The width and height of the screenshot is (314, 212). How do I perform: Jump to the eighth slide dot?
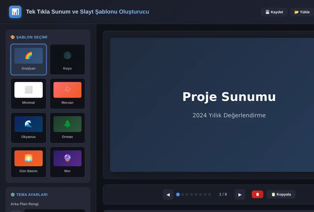(210, 194)
